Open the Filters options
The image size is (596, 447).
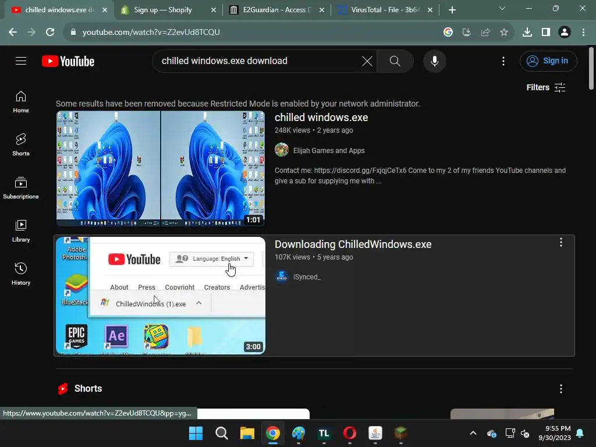coord(546,87)
